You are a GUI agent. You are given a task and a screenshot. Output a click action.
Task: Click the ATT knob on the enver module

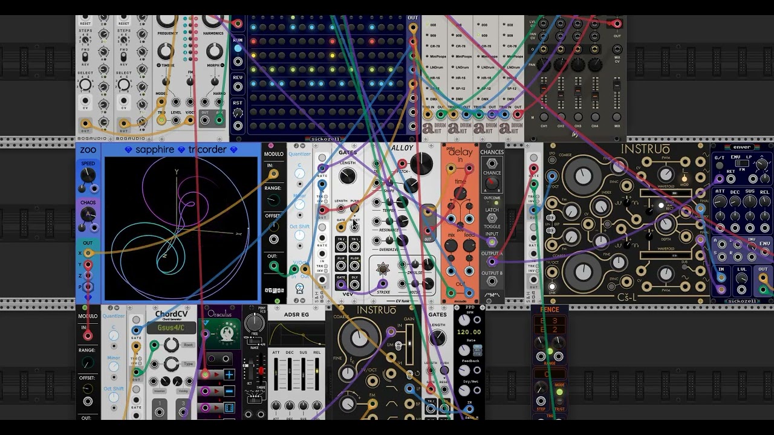click(721, 201)
